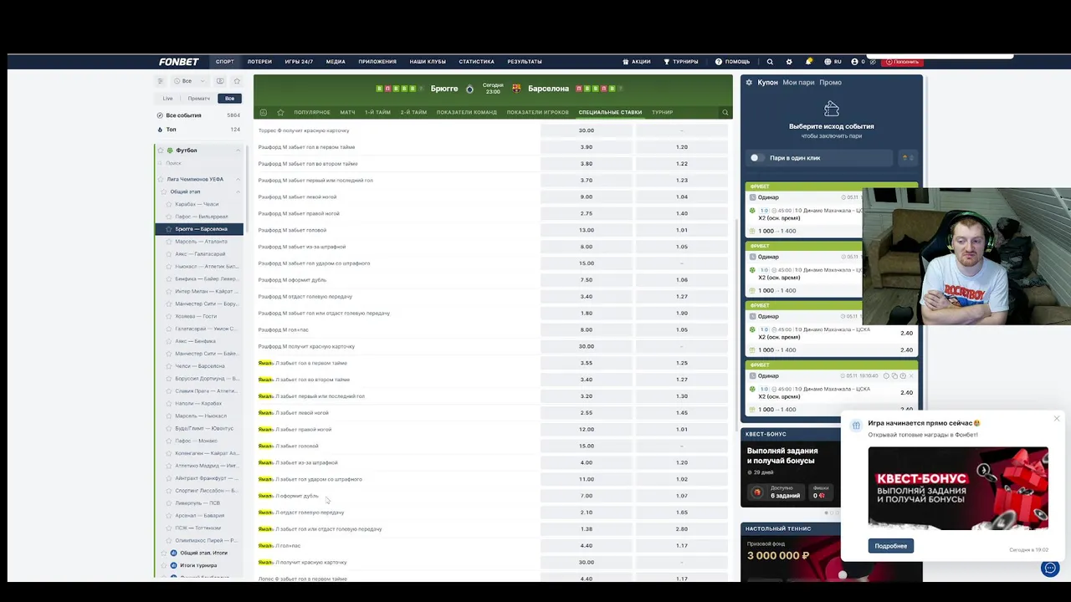Viewport: 1071px width, 602px height.
Task: Search within match markets magnifier icon
Action: point(725,112)
